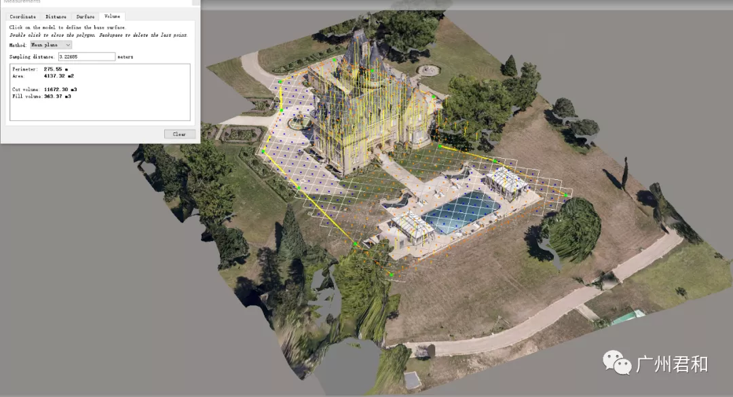The width and height of the screenshot is (733, 397).
Task: Click the Method label
Action: (18, 45)
